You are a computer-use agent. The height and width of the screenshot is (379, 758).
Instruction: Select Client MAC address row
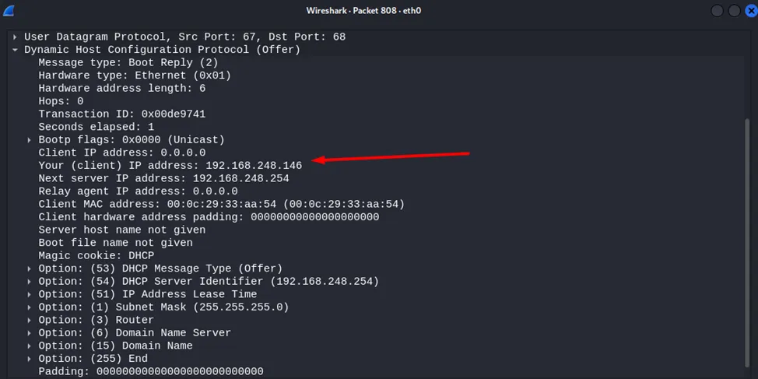coord(221,204)
